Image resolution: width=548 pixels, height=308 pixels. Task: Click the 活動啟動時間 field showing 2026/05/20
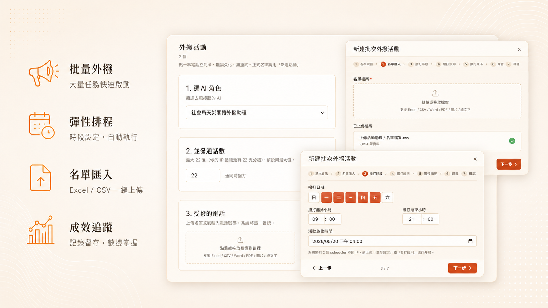coord(392,241)
